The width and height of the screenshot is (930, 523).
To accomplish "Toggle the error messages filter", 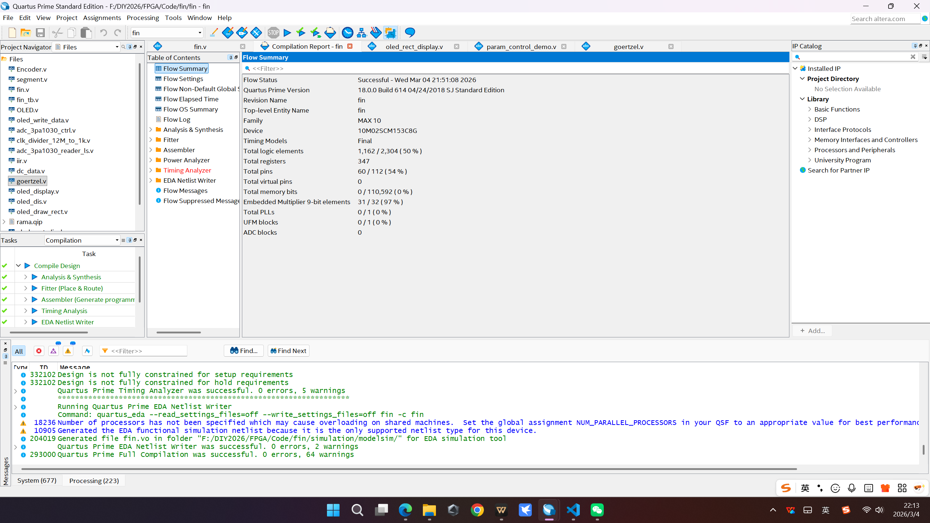I will [x=39, y=351].
